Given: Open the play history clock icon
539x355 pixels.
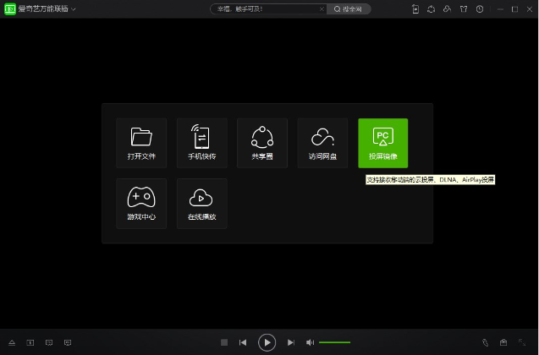Looking at the screenshot, I should (x=480, y=8).
